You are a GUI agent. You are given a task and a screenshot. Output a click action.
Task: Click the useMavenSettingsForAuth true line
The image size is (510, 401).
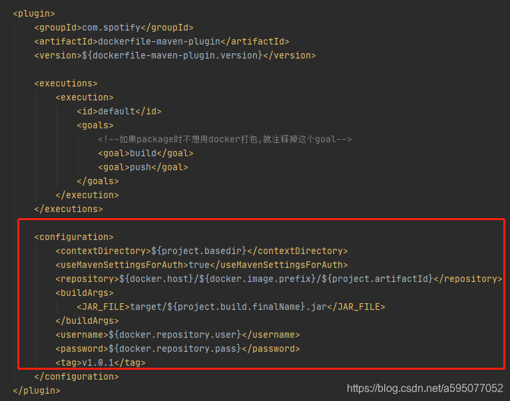coord(202,265)
